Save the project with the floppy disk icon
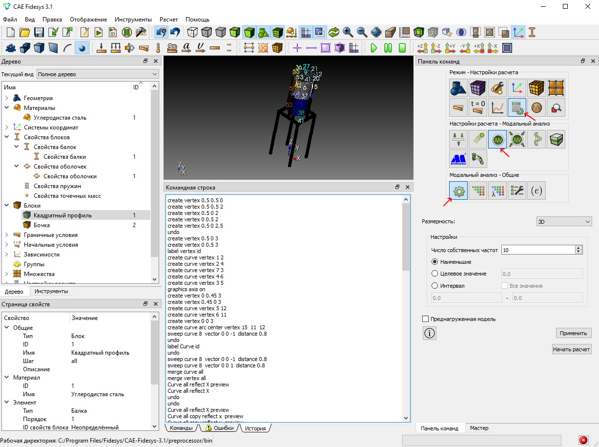Image resolution: width=599 pixels, height=447 pixels. 39,32
